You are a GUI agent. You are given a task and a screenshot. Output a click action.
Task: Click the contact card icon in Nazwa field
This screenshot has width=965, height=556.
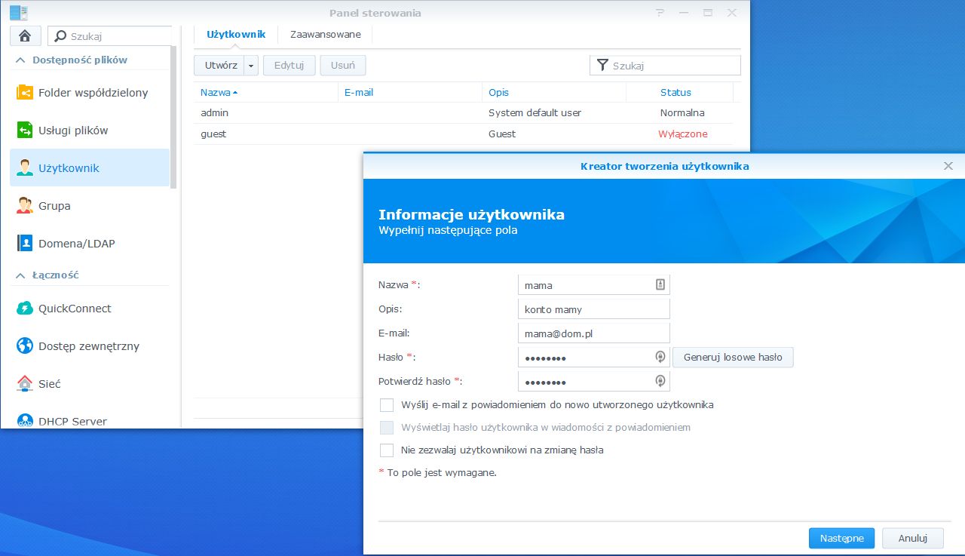(x=660, y=284)
